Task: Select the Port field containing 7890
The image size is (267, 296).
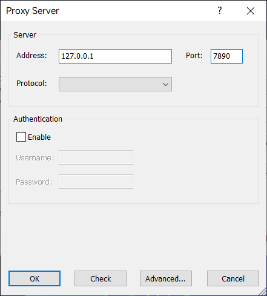Action: click(226, 56)
